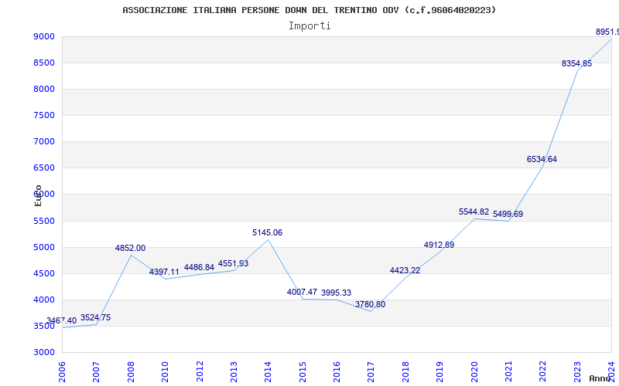This screenshot has width=619, height=386.
Task: Click the 8354.85 data label
Action: (576, 63)
